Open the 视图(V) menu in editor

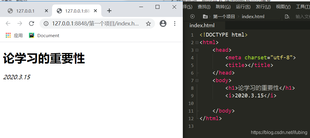point(283,7)
